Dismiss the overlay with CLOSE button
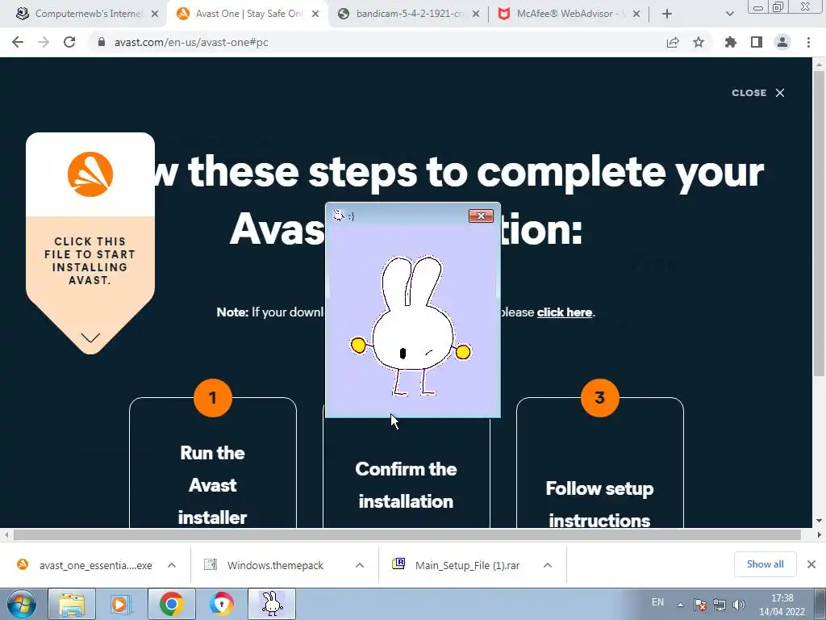 tap(758, 93)
